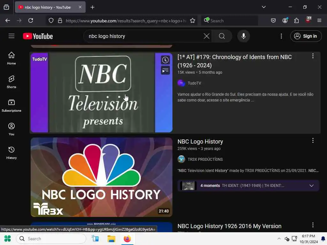Click the Firefox taskbar icon
Screen dimensions: 327x245
(127, 239)
